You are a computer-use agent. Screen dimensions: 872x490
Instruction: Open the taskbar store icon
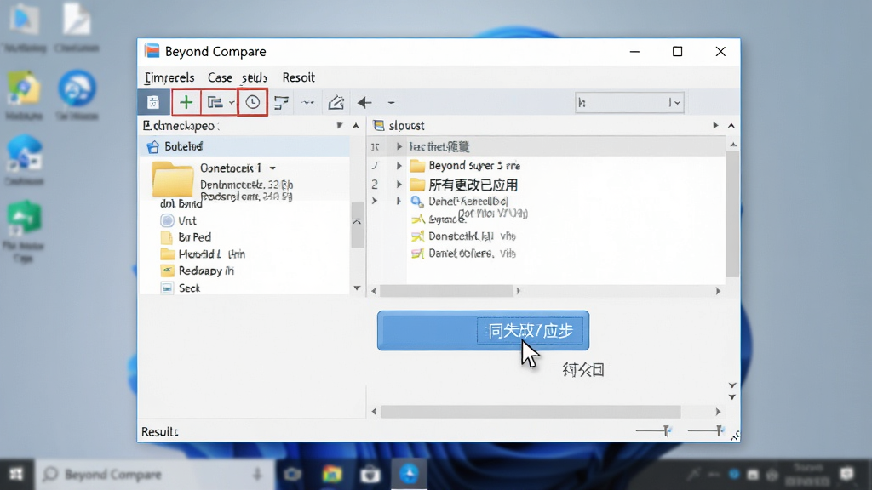pos(370,475)
